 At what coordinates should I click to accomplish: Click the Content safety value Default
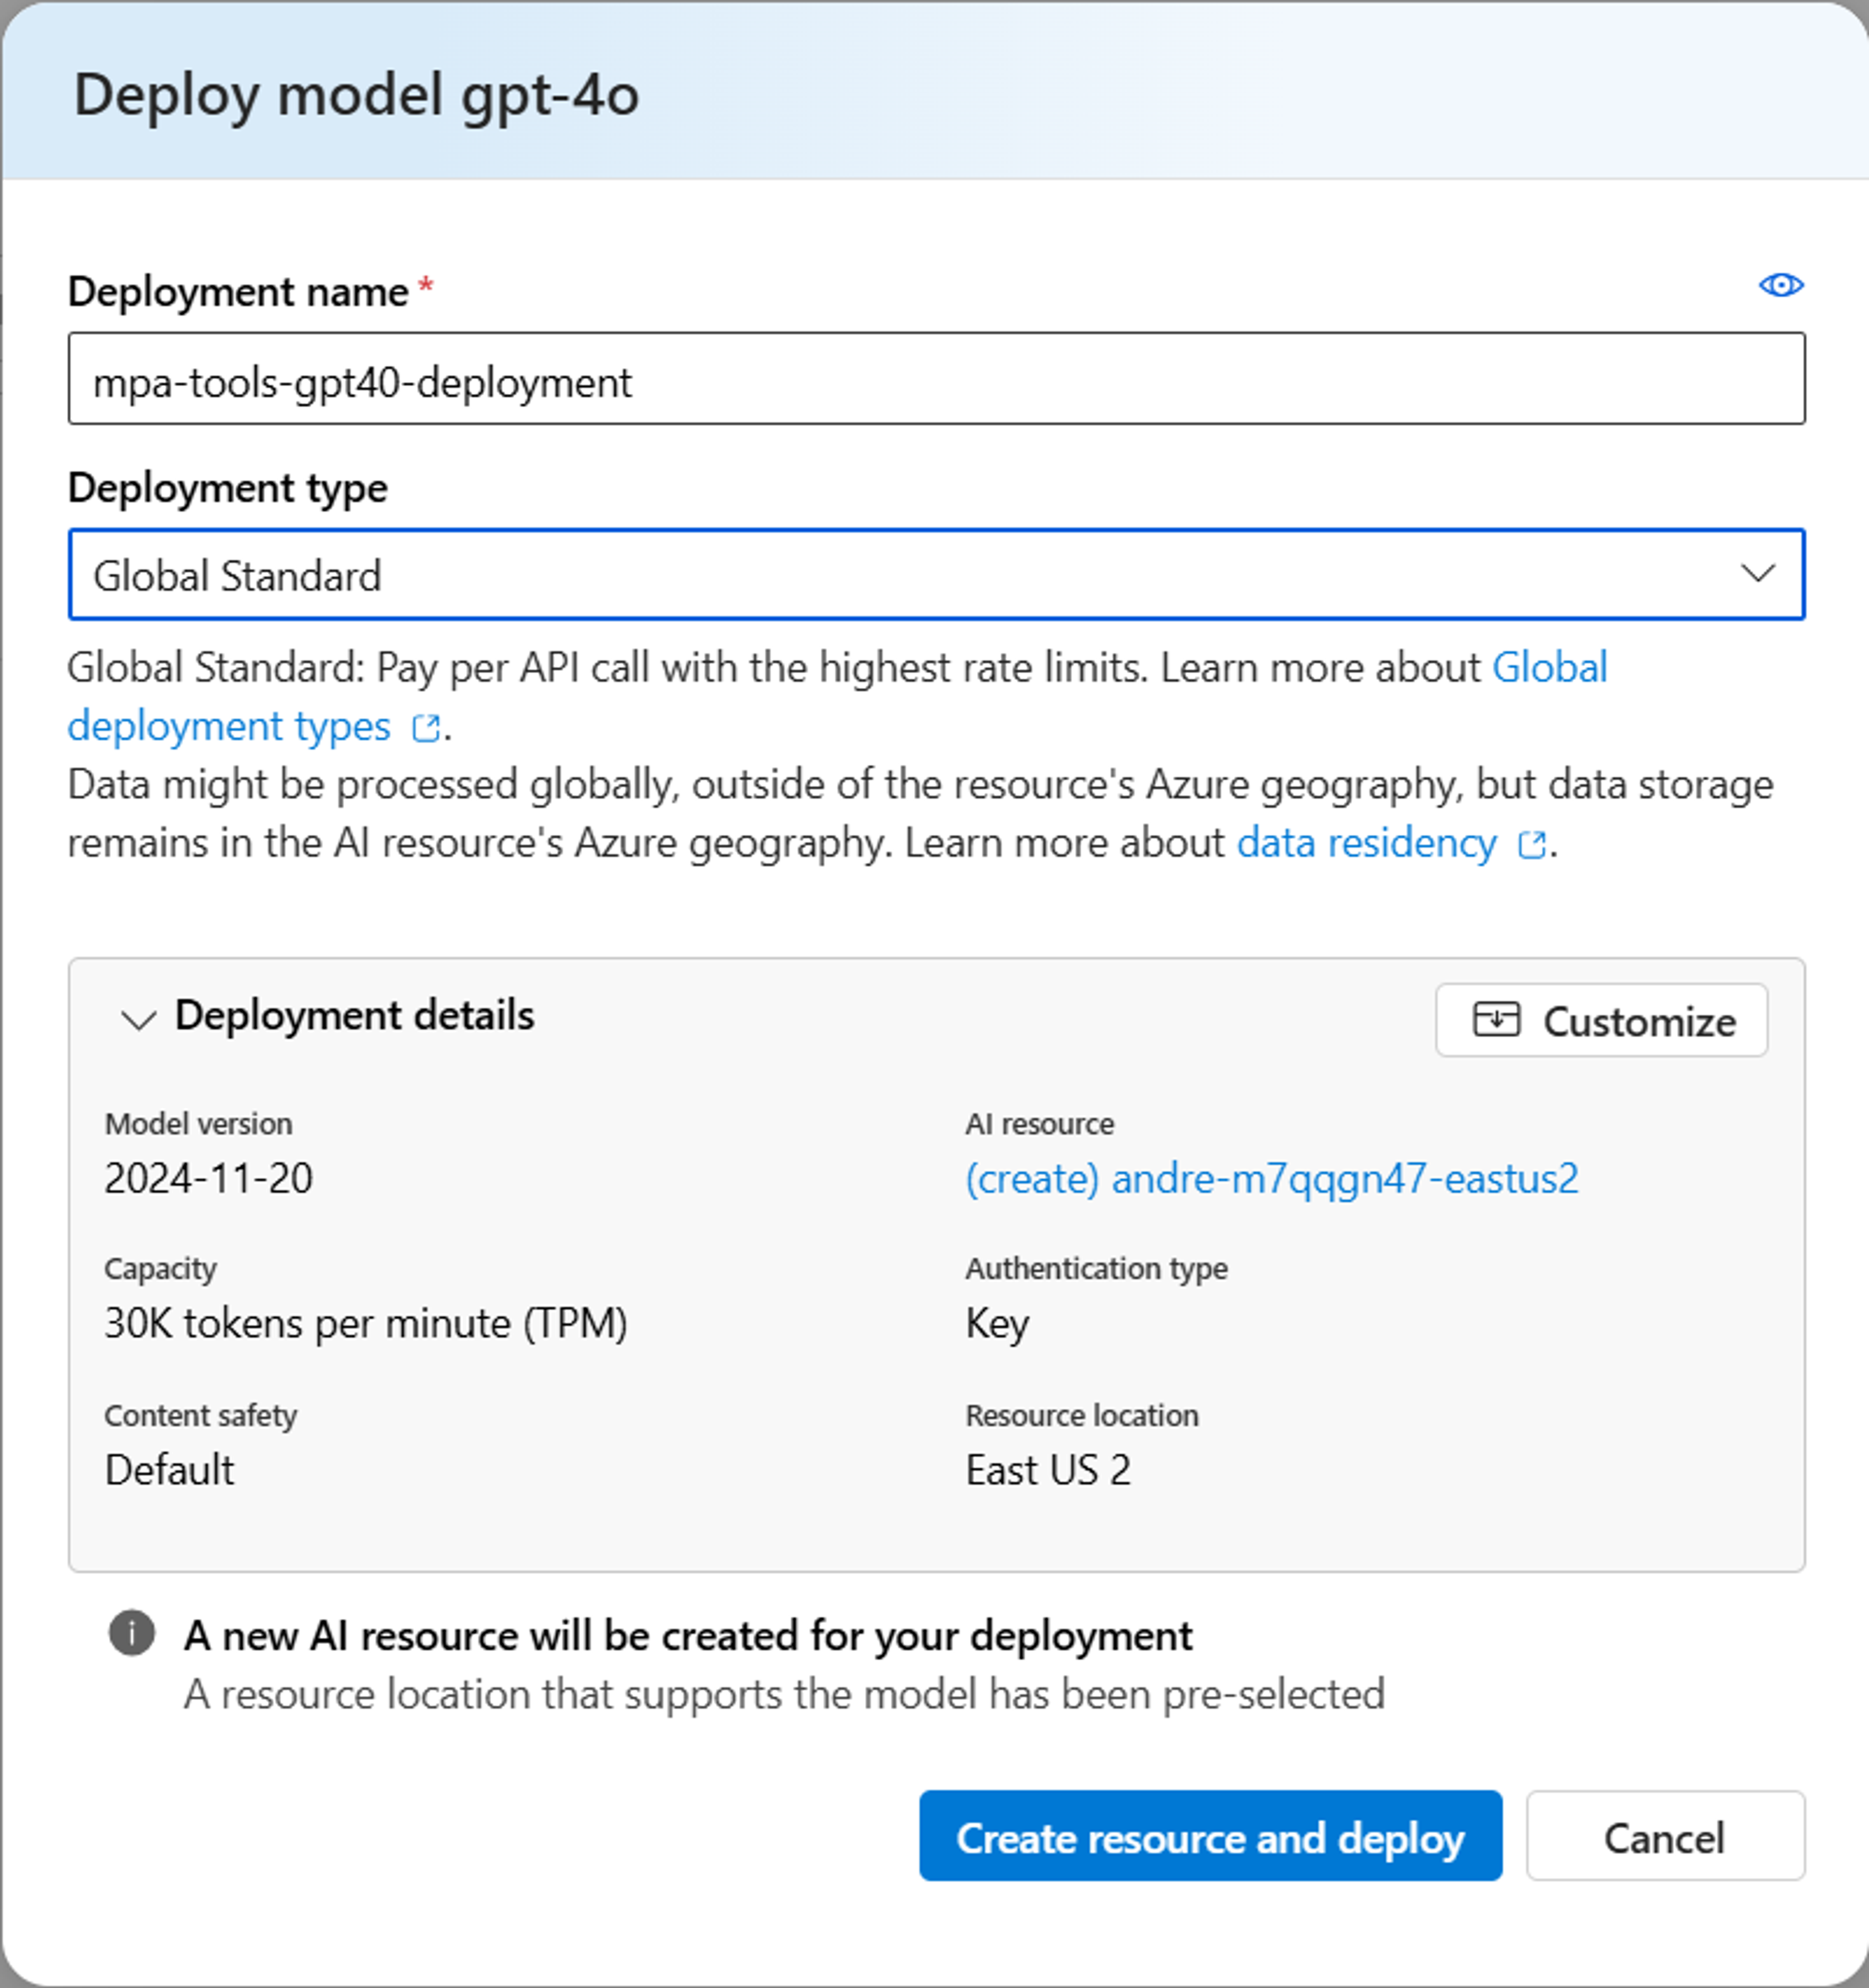[x=169, y=1471]
